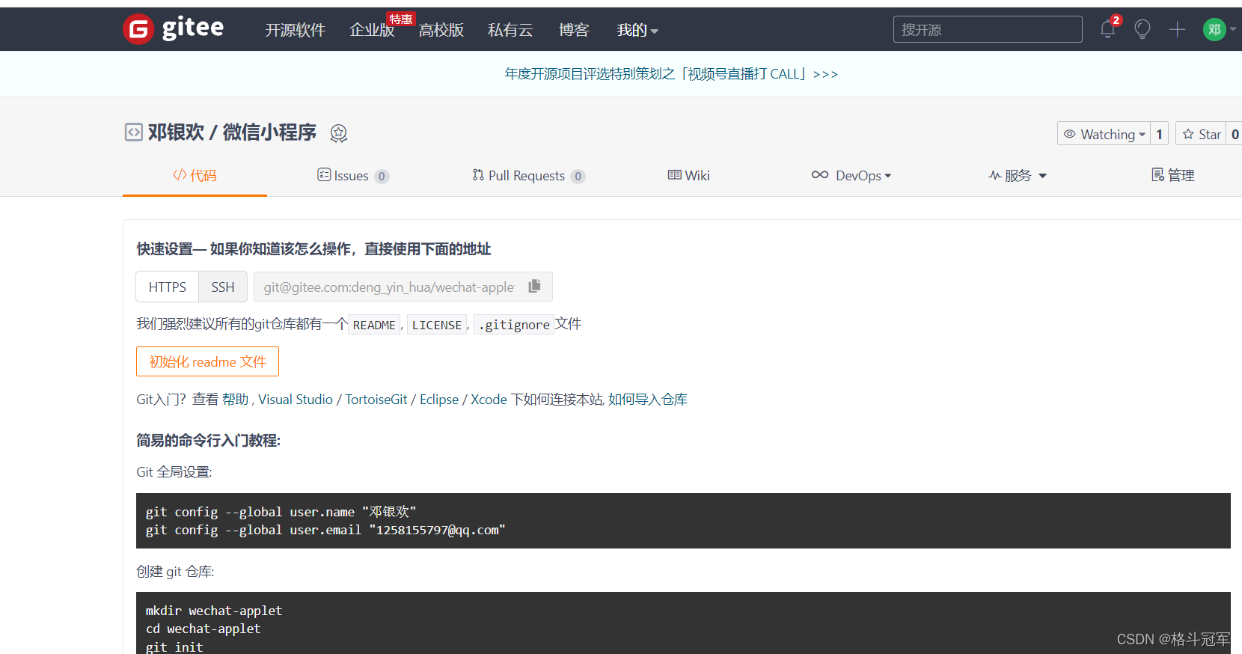Open 企业版 in top navigation
Viewport: 1242px width, 654px height.
(x=372, y=30)
